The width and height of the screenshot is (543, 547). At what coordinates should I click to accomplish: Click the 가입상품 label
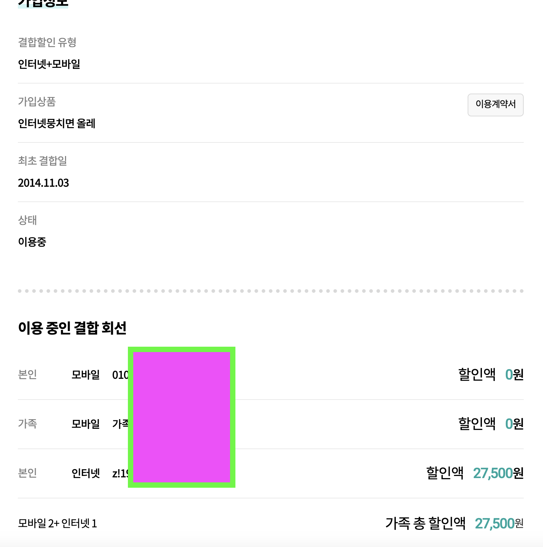point(37,102)
